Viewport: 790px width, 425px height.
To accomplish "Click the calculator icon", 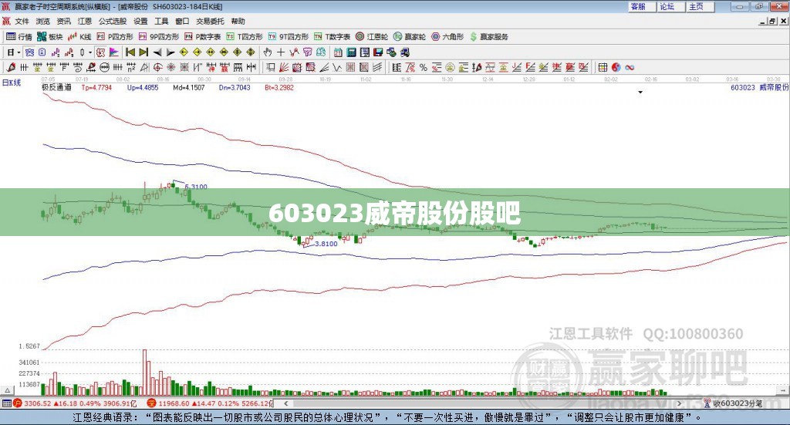I will coord(351,52).
